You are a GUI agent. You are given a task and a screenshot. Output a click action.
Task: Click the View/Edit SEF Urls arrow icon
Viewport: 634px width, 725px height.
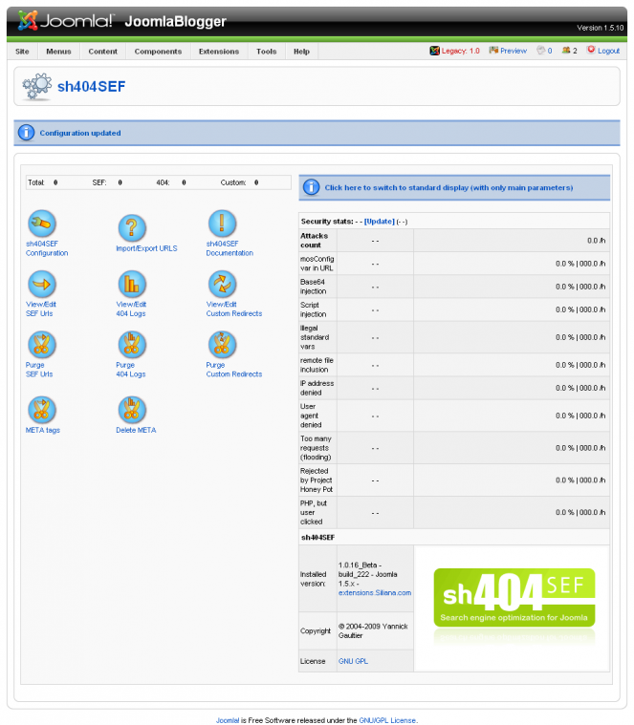pyautogui.click(x=42, y=284)
